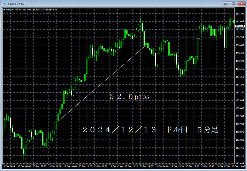Click the 152.710 price scale label

point(240,156)
